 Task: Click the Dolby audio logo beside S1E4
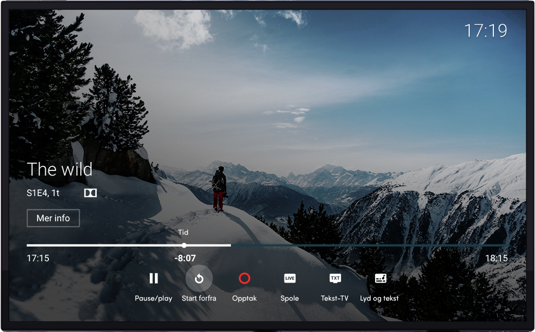[91, 193]
